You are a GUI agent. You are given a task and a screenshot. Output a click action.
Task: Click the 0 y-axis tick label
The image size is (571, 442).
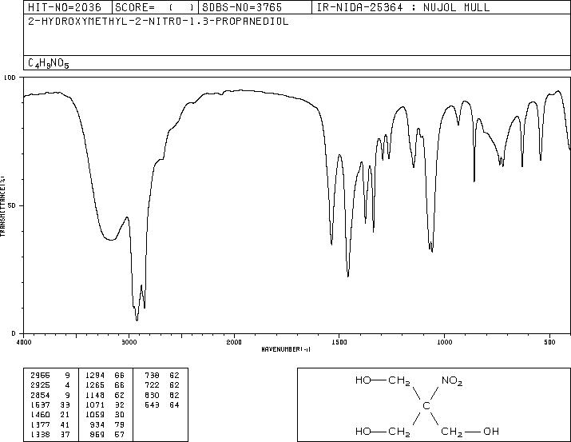pos(14,333)
